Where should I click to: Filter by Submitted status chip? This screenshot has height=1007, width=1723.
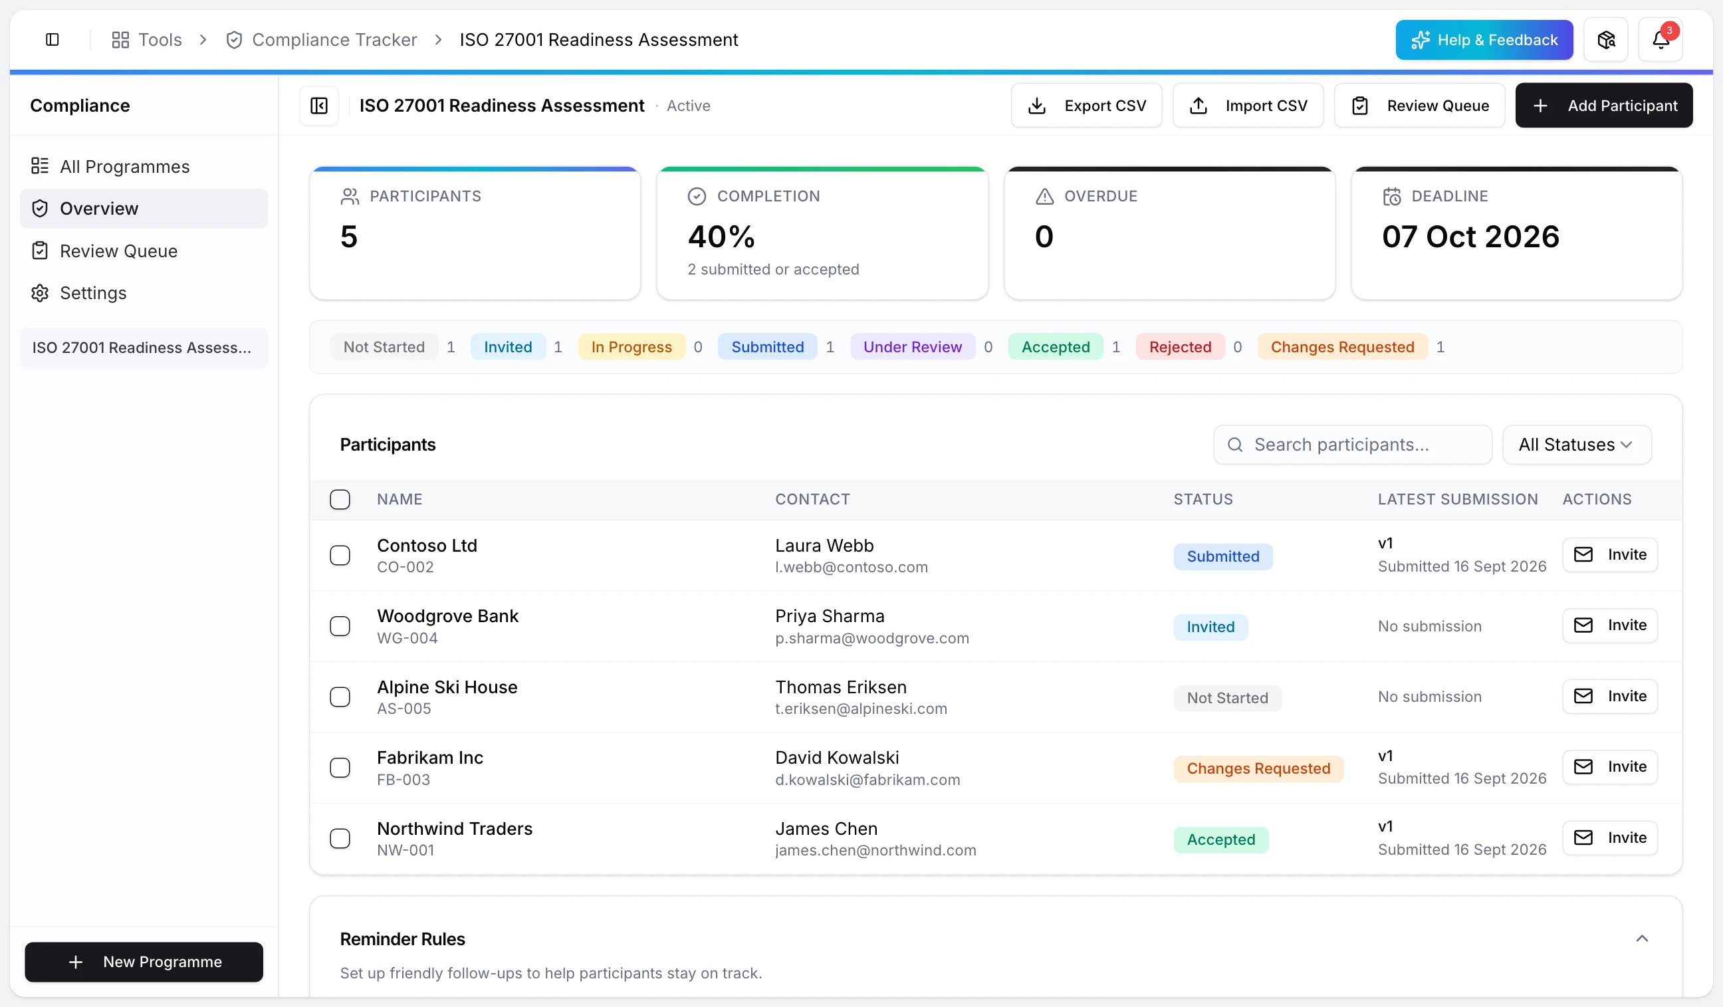coord(767,346)
